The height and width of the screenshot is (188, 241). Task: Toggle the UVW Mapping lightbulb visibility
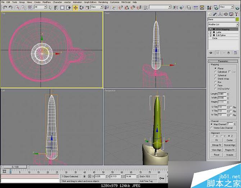tap(210, 29)
